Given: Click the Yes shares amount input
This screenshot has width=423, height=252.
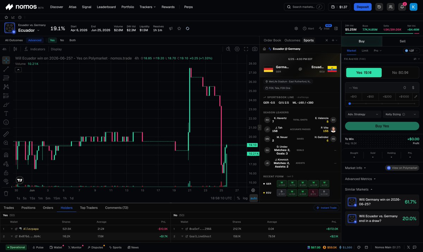Looking at the screenshot, I should tap(382, 88).
